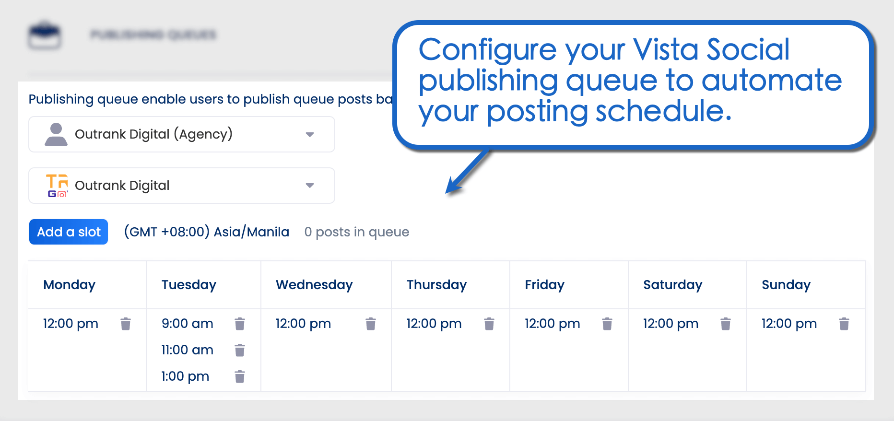The height and width of the screenshot is (421, 894).
Task: Click the Asia/Manila timezone label
Action: click(x=207, y=232)
